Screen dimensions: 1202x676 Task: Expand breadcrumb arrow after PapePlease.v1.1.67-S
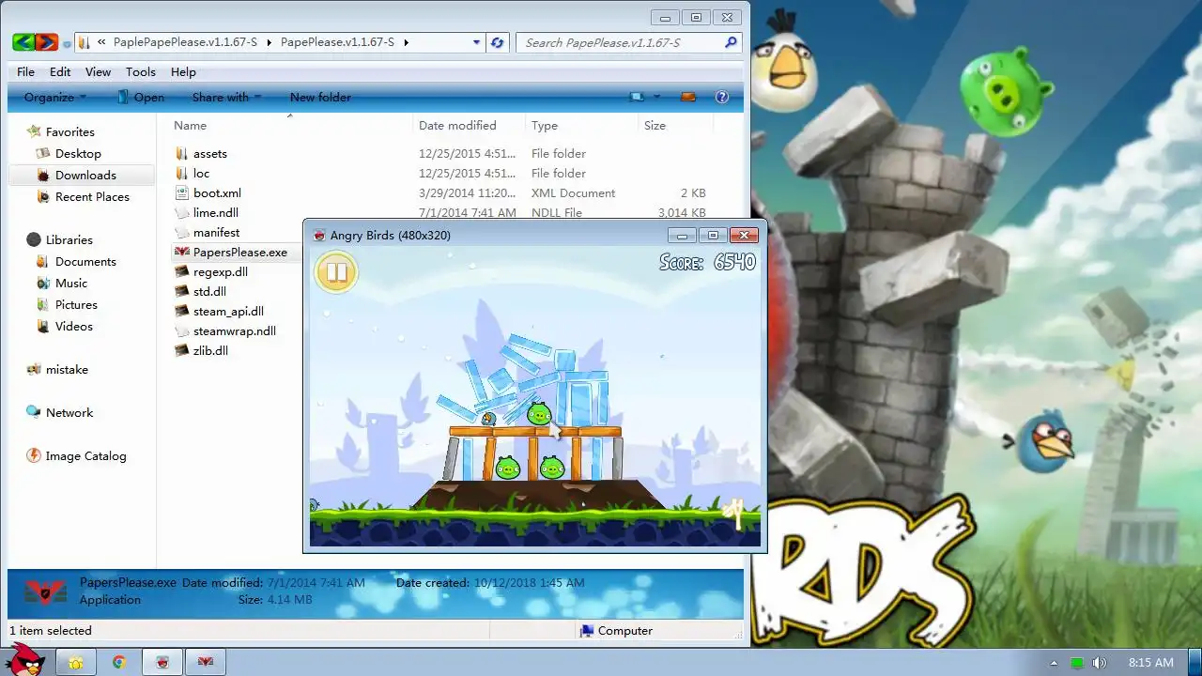click(406, 42)
